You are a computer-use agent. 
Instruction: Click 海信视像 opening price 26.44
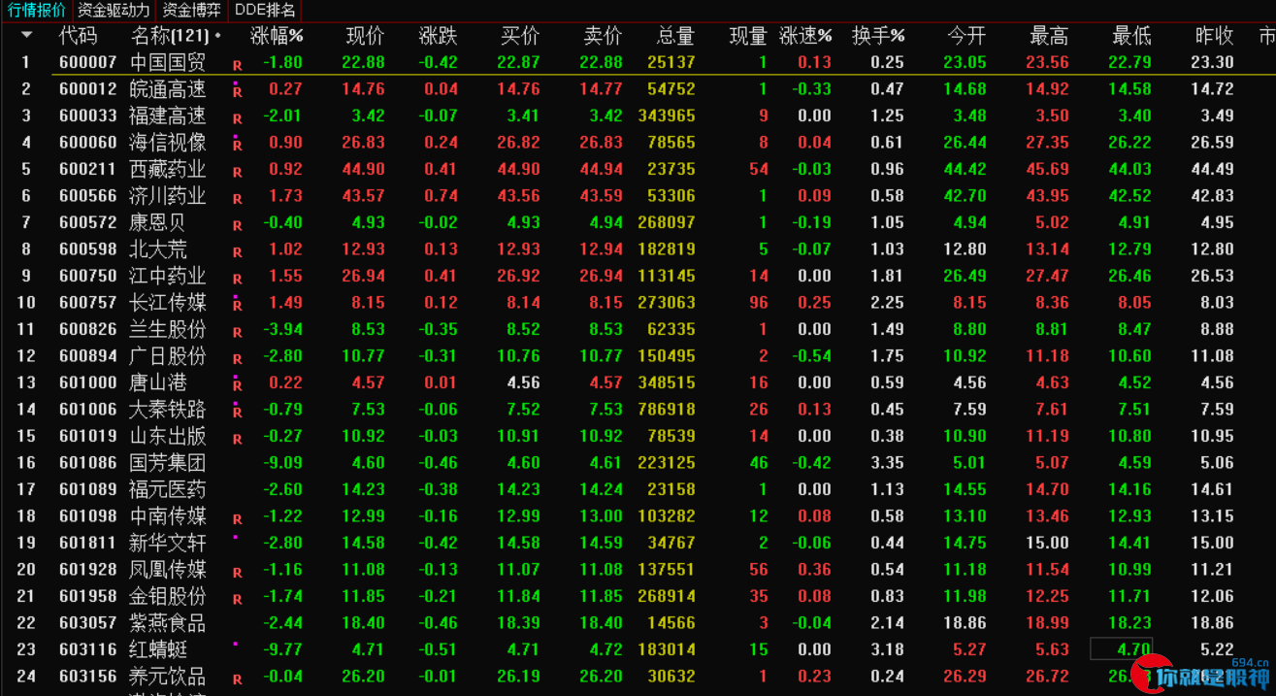[965, 143]
